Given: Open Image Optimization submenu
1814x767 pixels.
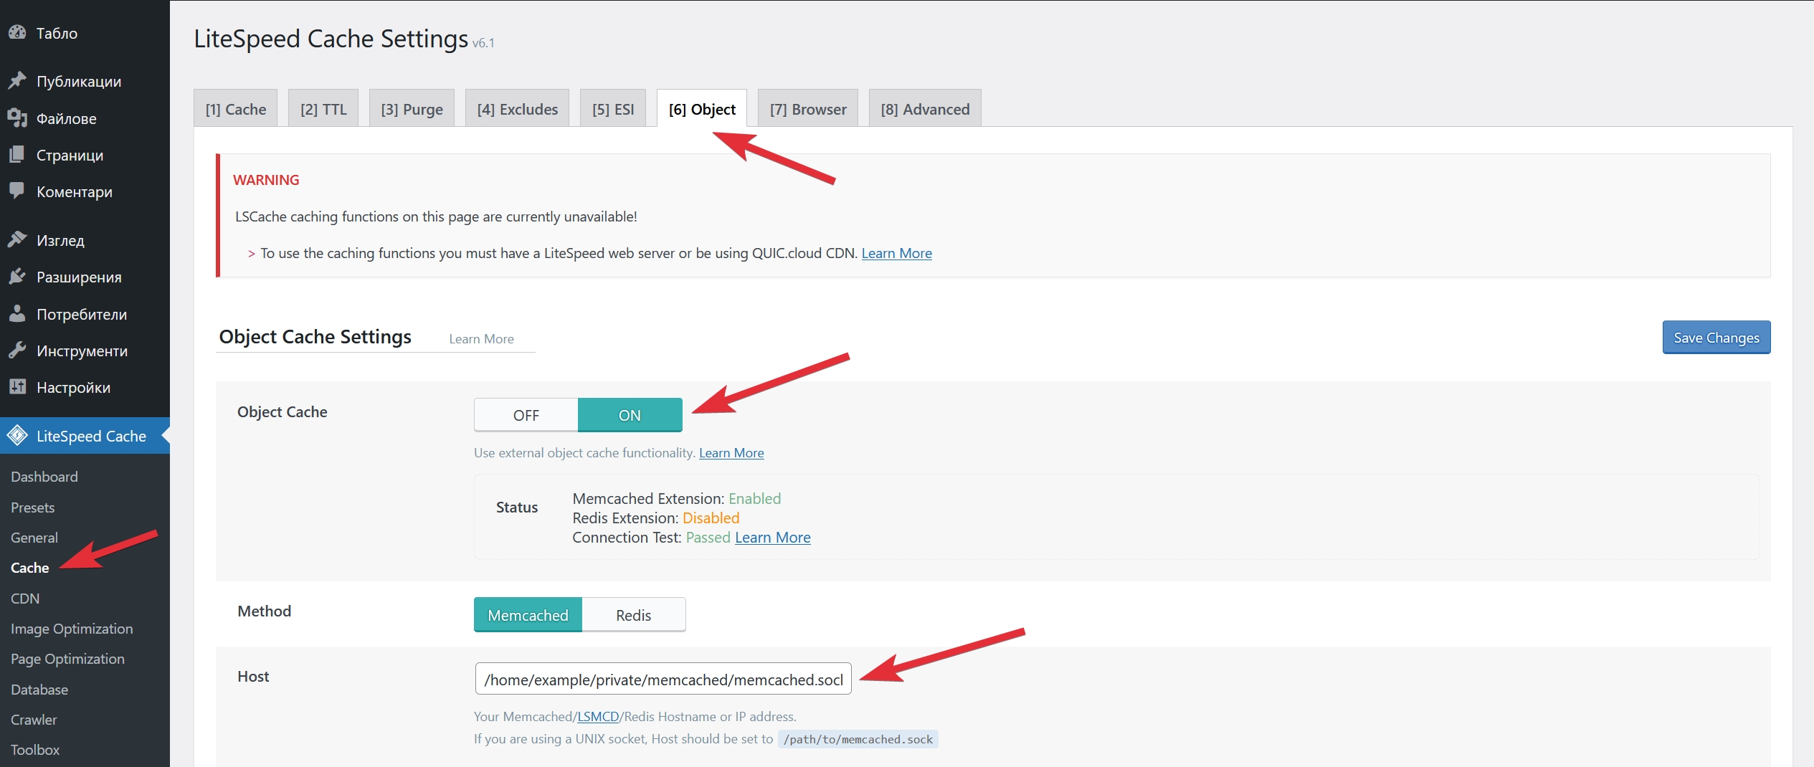Looking at the screenshot, I should click(72, 628).
